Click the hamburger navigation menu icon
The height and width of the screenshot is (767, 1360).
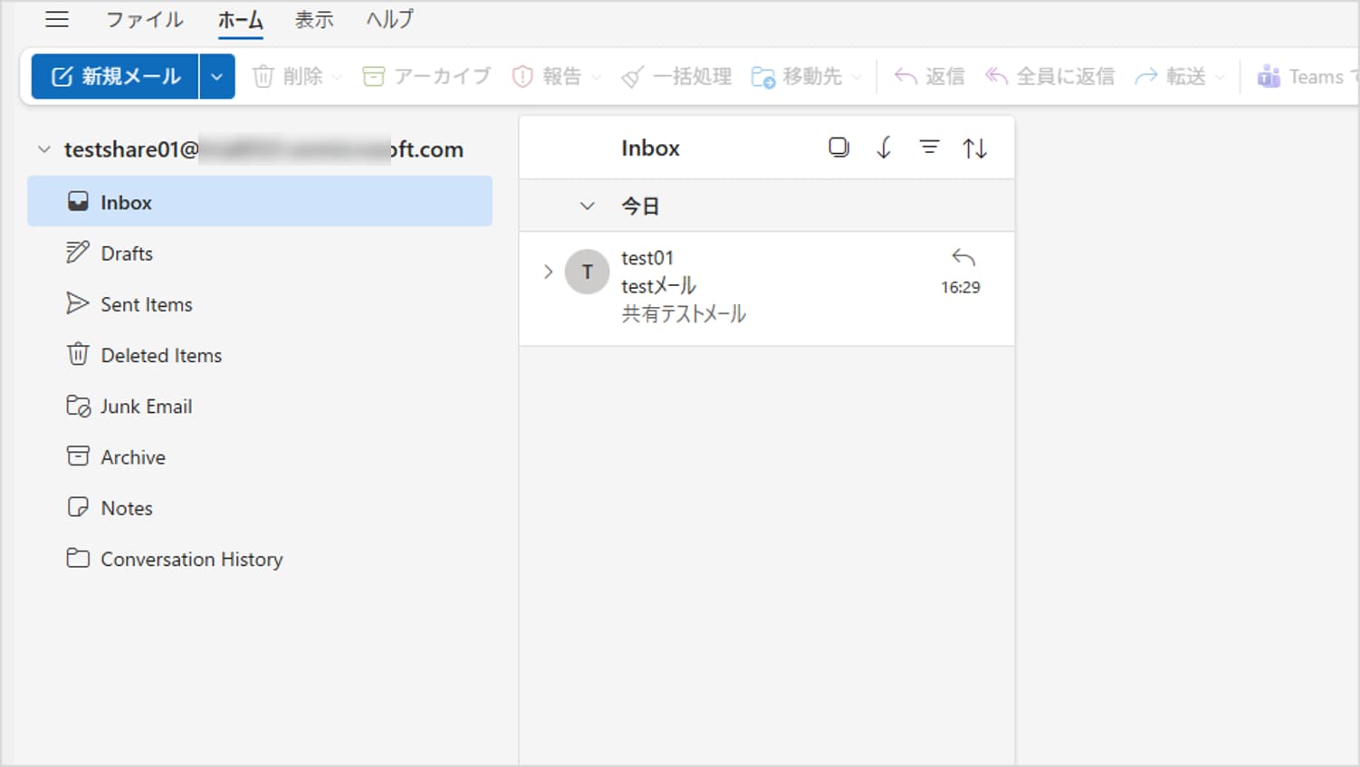click(57, 19)
